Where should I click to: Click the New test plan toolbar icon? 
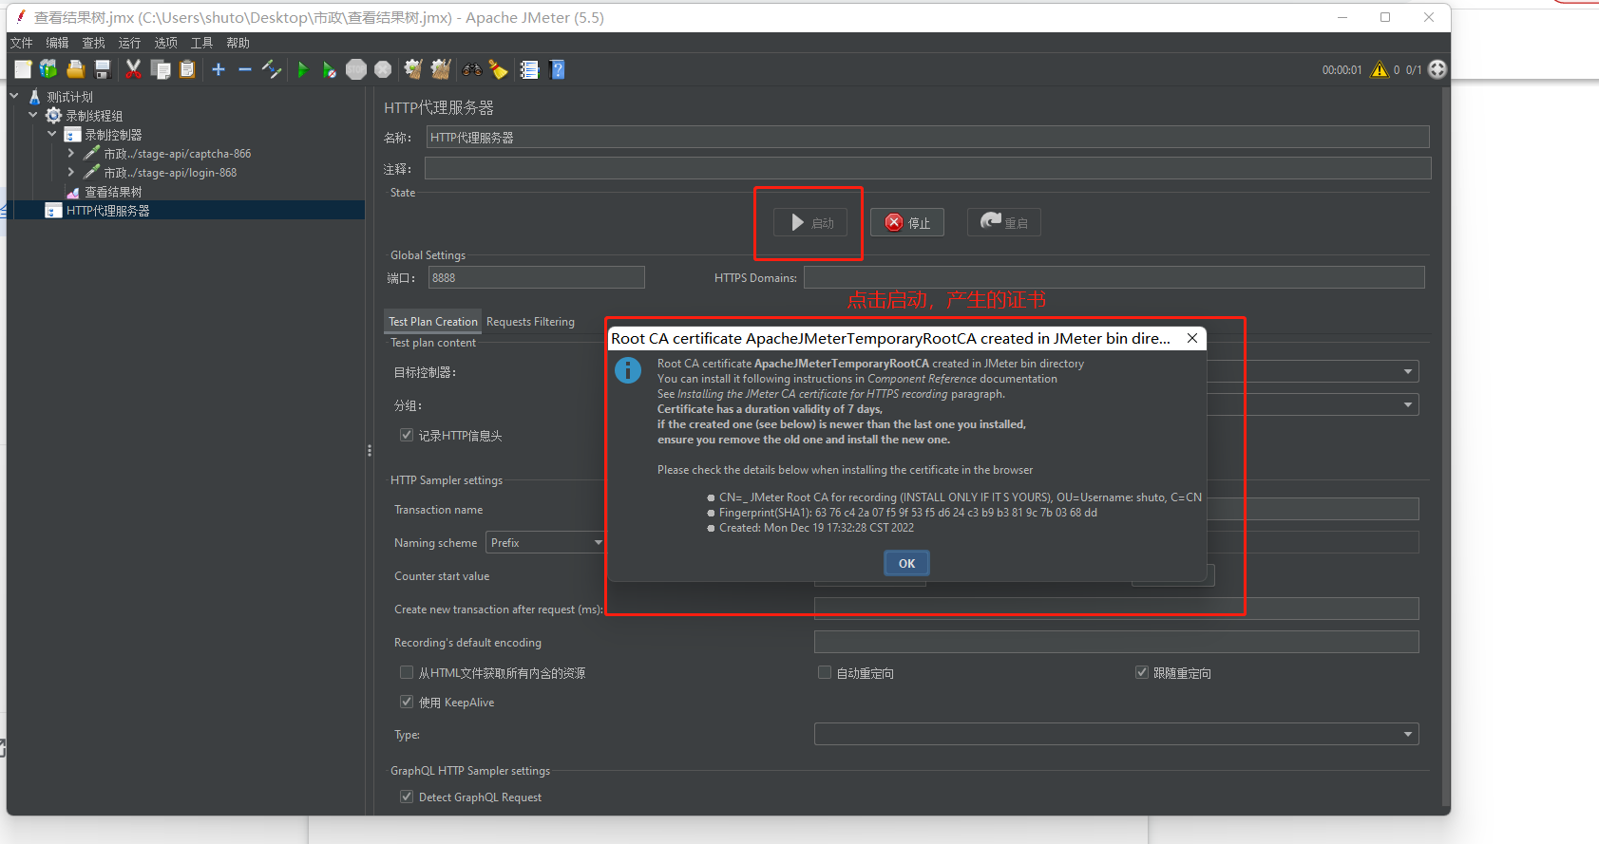[x=23, y=69]
